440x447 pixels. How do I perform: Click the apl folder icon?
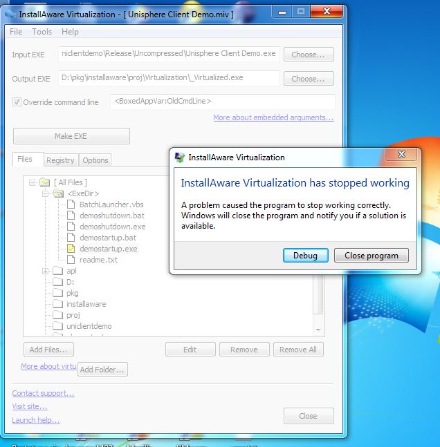click(x=57, y=271)
